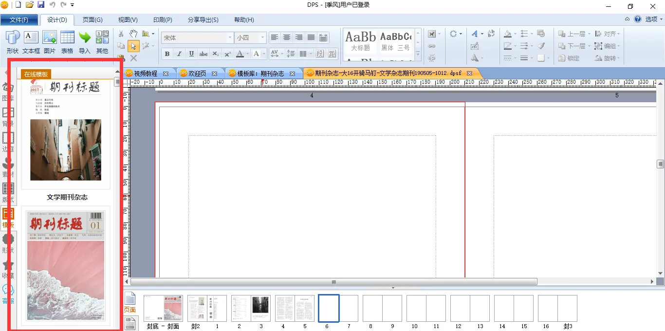Select the hand pan tool

[x=133, y=34]
